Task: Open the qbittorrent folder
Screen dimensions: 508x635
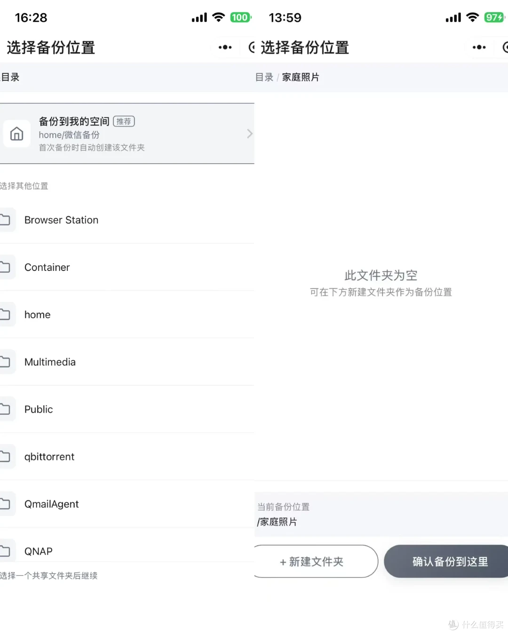Action: pos(127,457)
